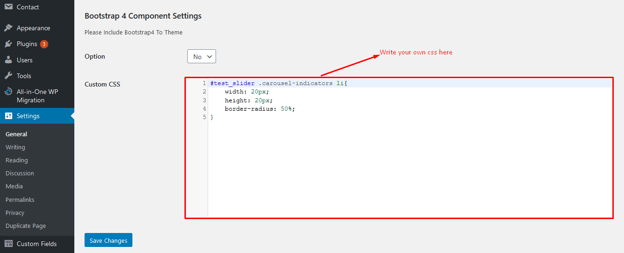The width and height of the screenshot is (624, 253).
Task: Click the Plugins plug icon
Action: coord(8,44)
